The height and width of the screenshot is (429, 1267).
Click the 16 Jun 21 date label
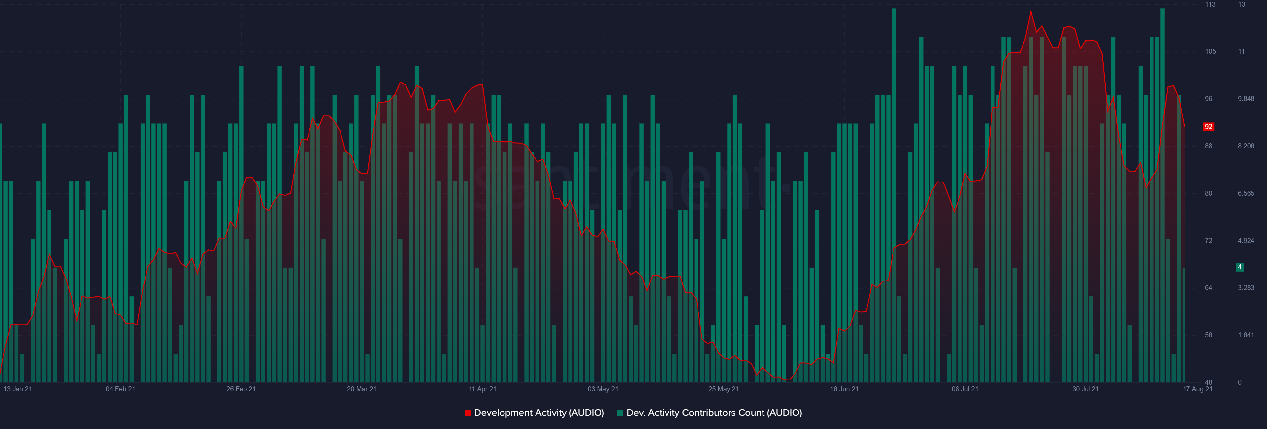(x=845, y=389)
